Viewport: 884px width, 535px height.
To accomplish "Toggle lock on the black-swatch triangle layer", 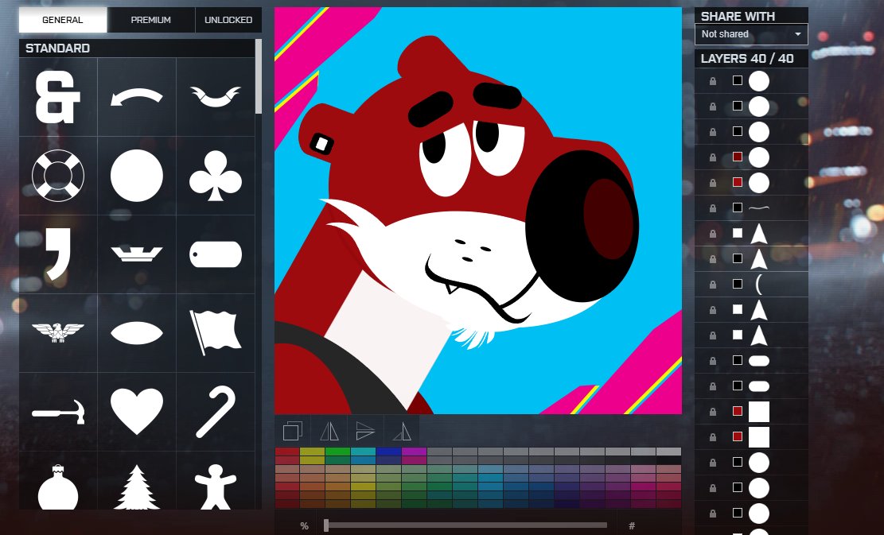I will (x=713, y=259).
